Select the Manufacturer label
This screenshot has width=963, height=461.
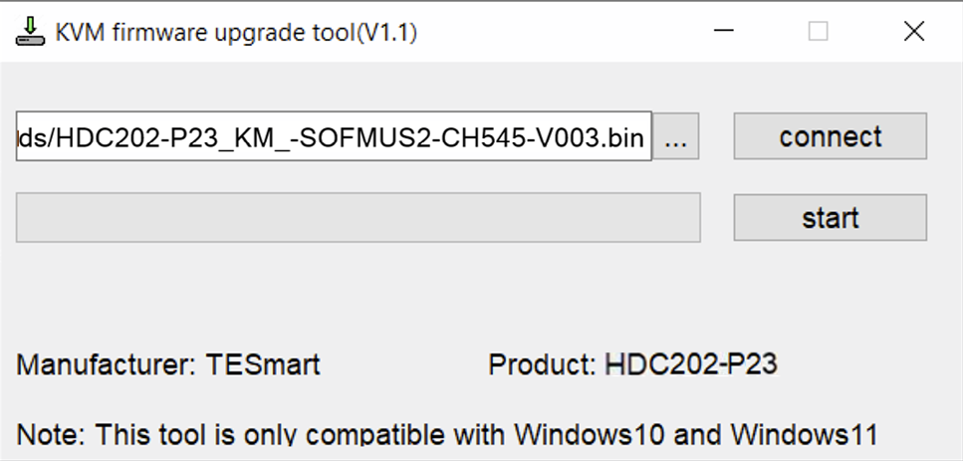pyautogui.click(x=105, y=364)
